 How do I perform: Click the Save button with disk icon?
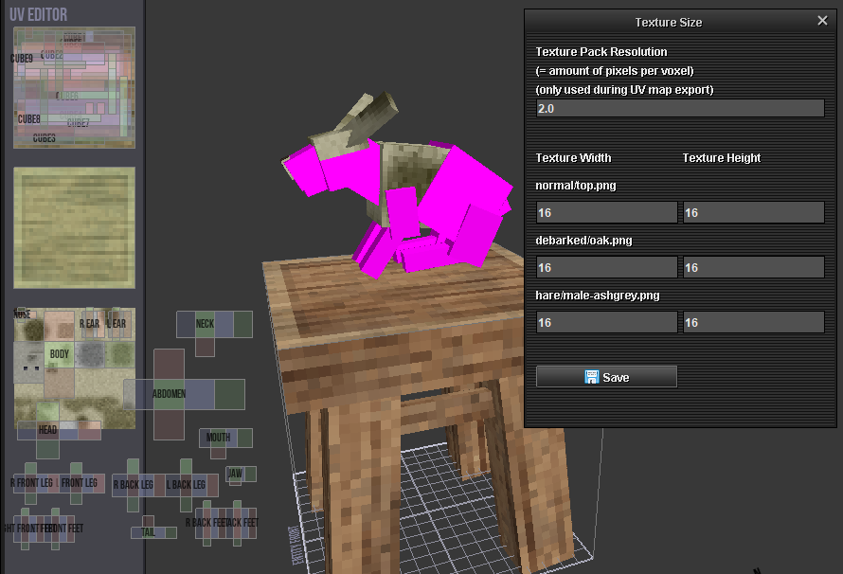(x=606, y=377)
